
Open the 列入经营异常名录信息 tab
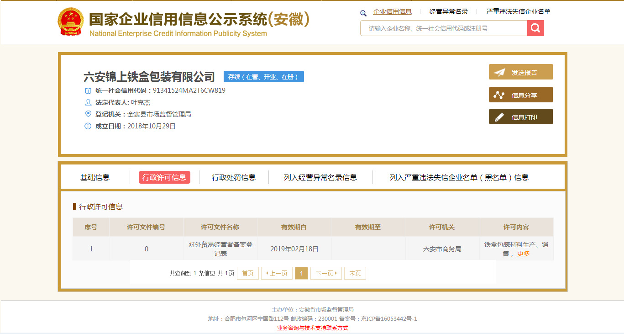(320, 177)
